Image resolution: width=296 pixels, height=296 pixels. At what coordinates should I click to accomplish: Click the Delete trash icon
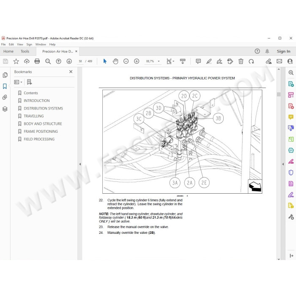(241, 61)
